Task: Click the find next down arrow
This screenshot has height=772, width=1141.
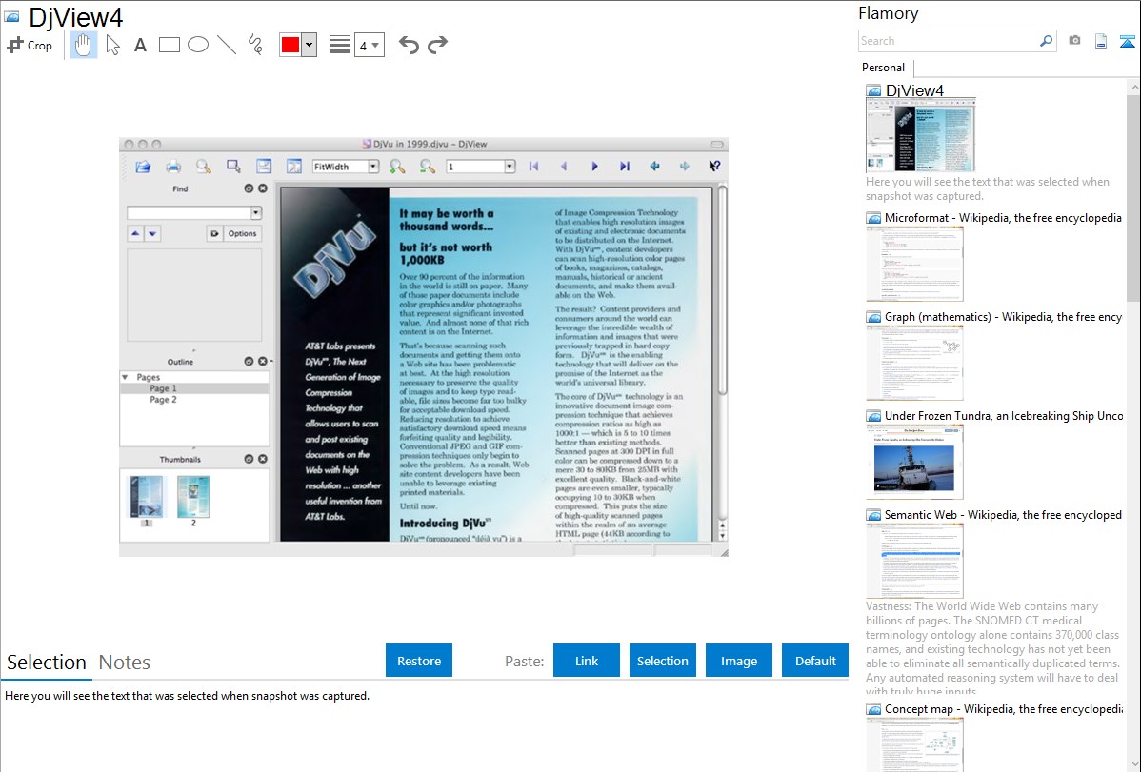Action: [x=152, y=233]
